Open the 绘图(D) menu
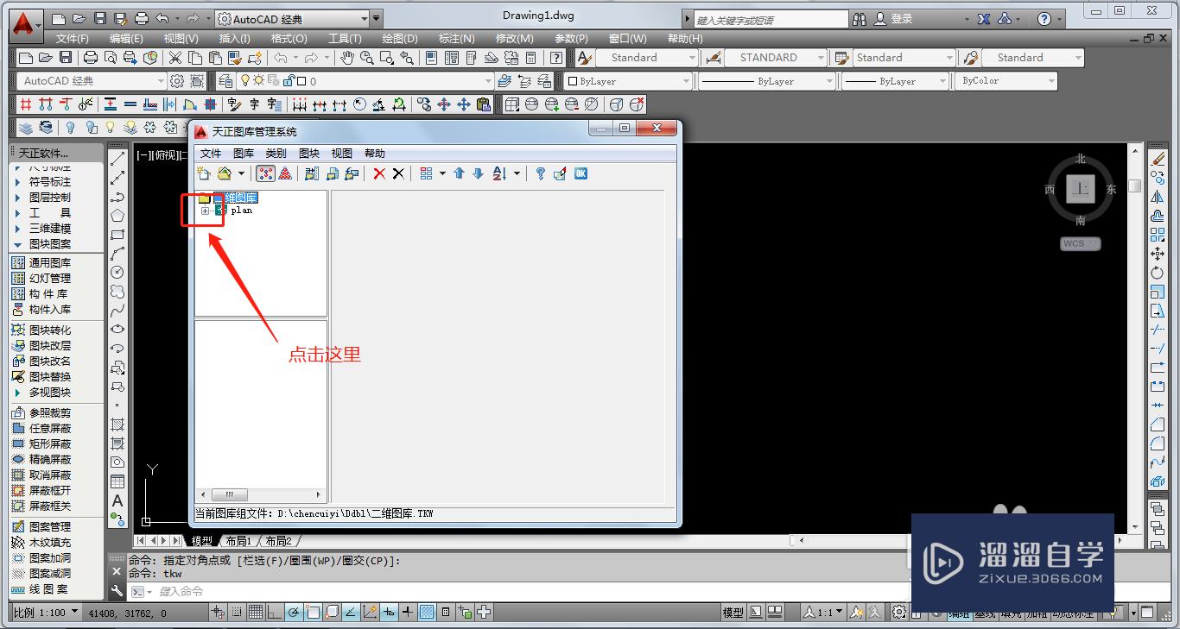The image size is (1180, 629). click(400, 39)
